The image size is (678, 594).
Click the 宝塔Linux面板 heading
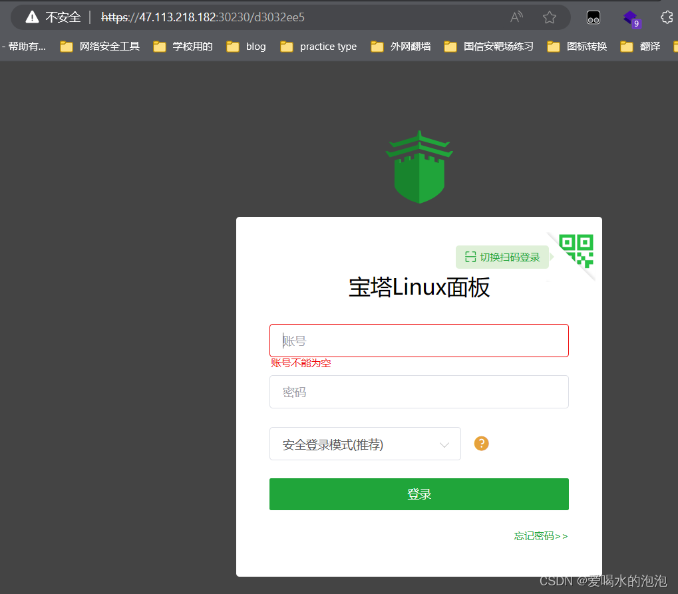tap(419, 287)
